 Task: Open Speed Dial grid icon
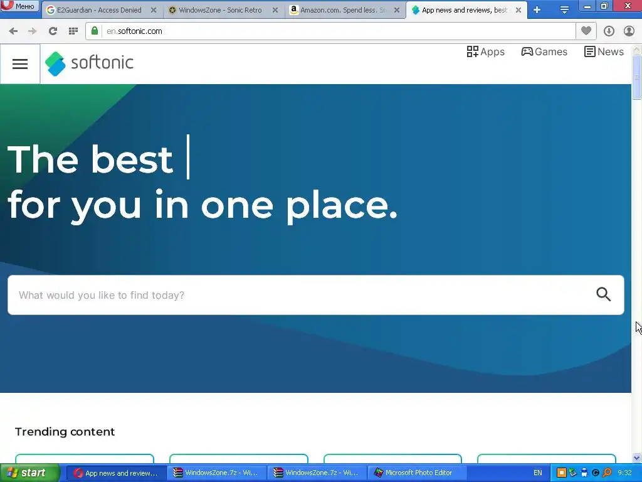(x=73, y=31)
